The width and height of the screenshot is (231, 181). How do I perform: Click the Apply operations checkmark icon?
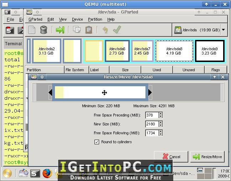tap(117, 30)
